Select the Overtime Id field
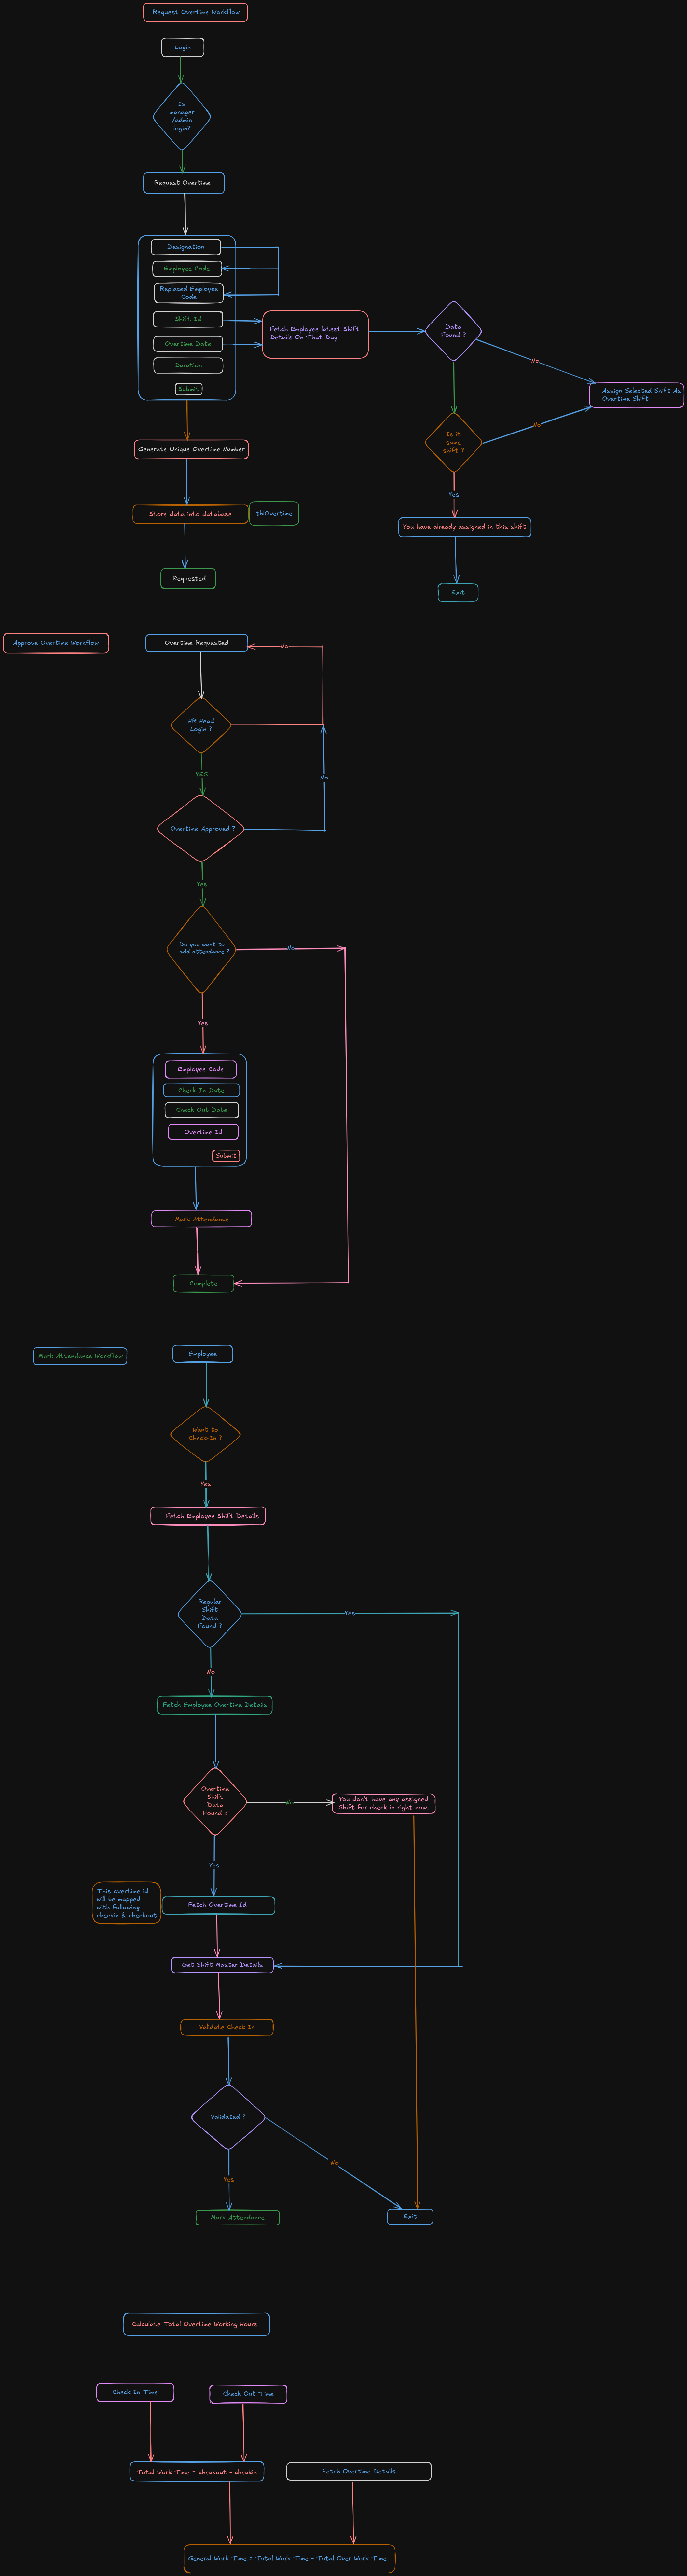 coord(203,1132)
